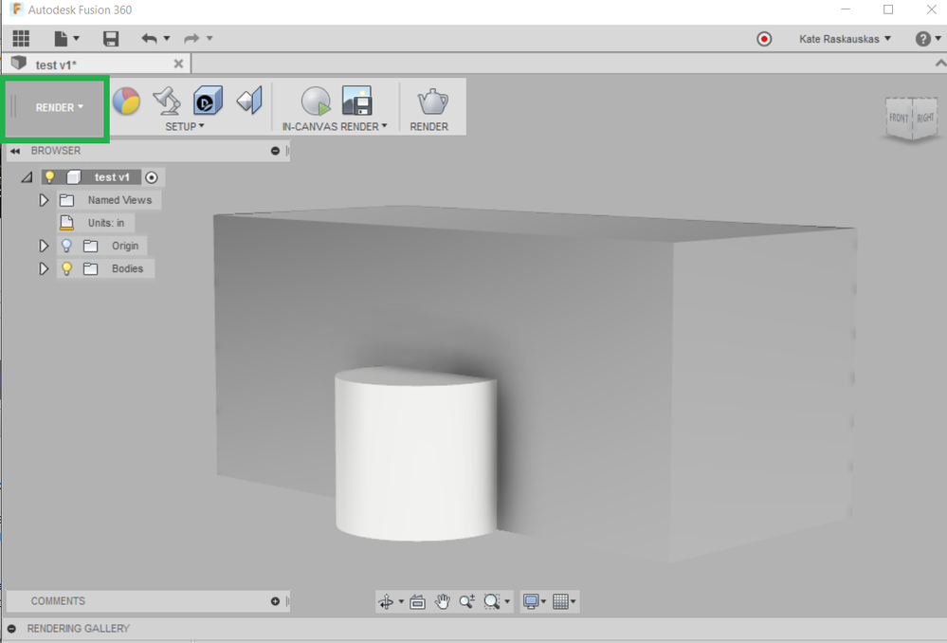Image resolution: width=947 pixels, height=643 pixels.
Task: Click the Capture Image icon
Action: [x=356, y=101]
